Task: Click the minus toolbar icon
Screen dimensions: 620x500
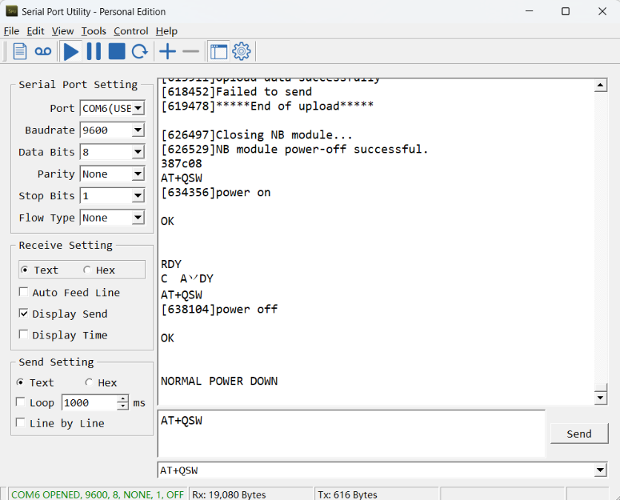Action: pyautogui.click(x=191, y=51)
